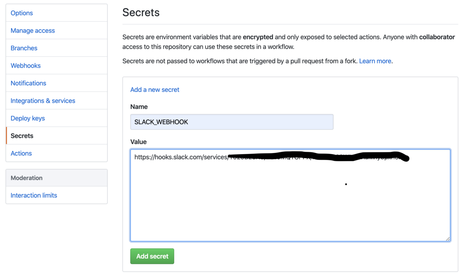Select the Secrets sidebar item
462x277 pixels.
(x=22, y=136)
